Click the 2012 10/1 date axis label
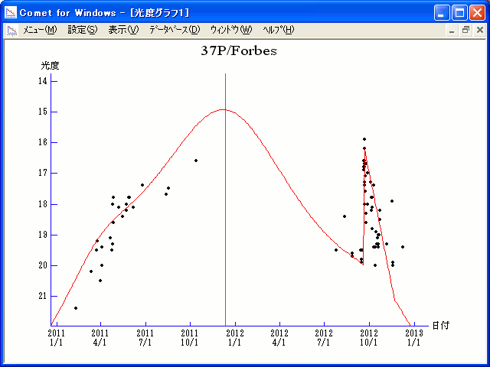 [x=369, y=337]
